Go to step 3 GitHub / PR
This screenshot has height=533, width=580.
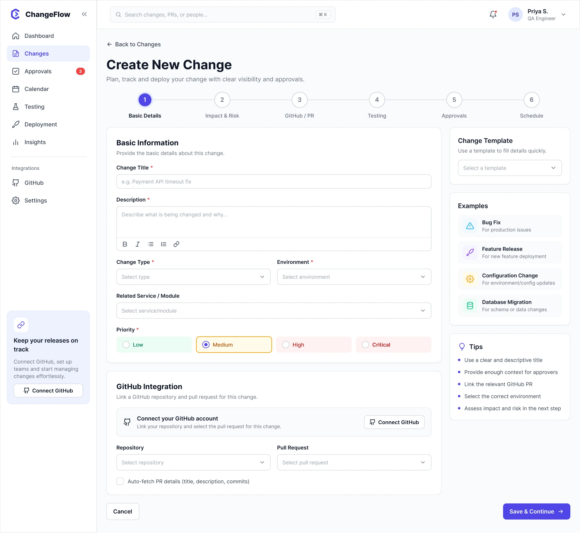point(299,100)
